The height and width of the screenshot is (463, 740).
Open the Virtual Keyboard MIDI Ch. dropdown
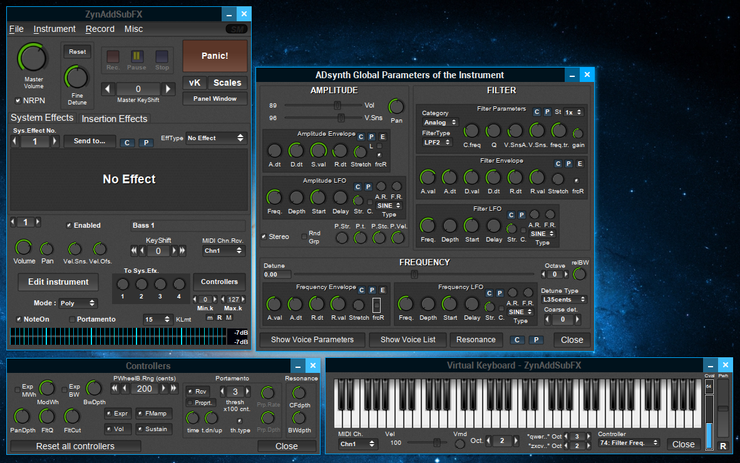click(357, 444)
